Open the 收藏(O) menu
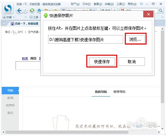Viewport: 167px width, 136px height. coord(109,4)
